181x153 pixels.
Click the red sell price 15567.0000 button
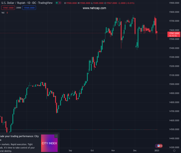(x=8, y=8)
